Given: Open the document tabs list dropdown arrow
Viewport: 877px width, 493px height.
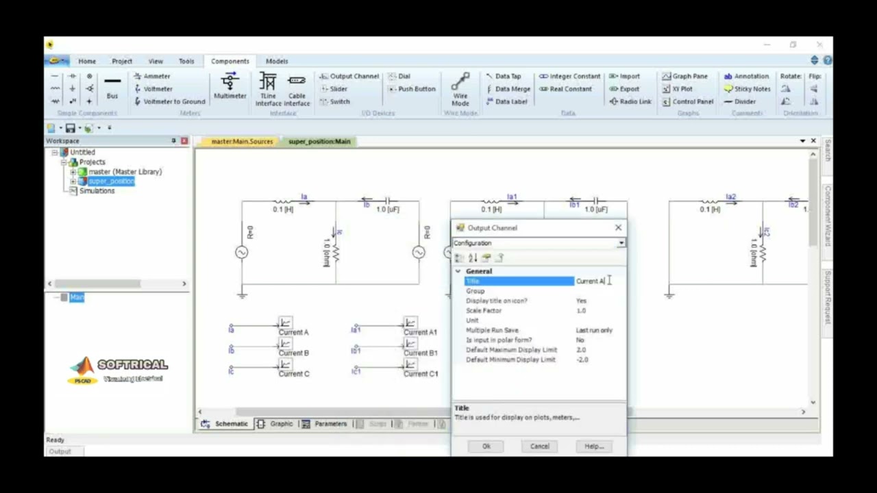Looking at the screenshot, I should pos(802,141).
